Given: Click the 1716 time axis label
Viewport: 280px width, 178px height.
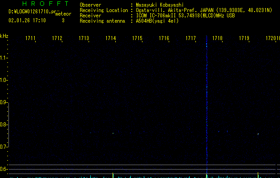Looking at the screenshot, I should (x=164, y=38).
